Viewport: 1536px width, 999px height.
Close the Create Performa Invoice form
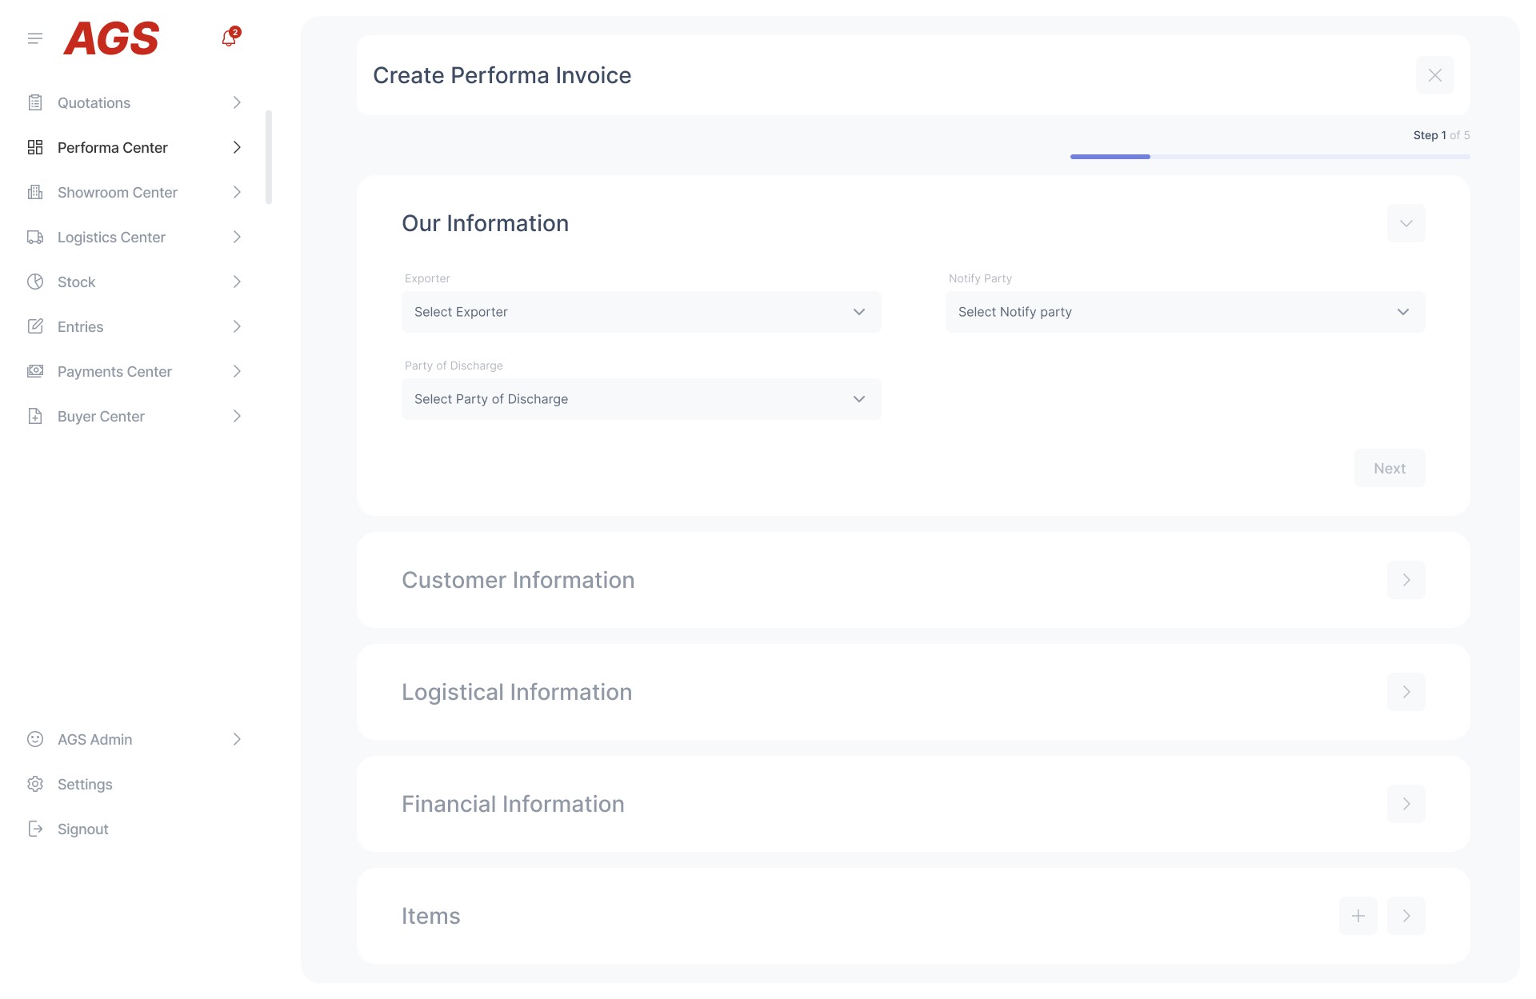point(1434,75)
